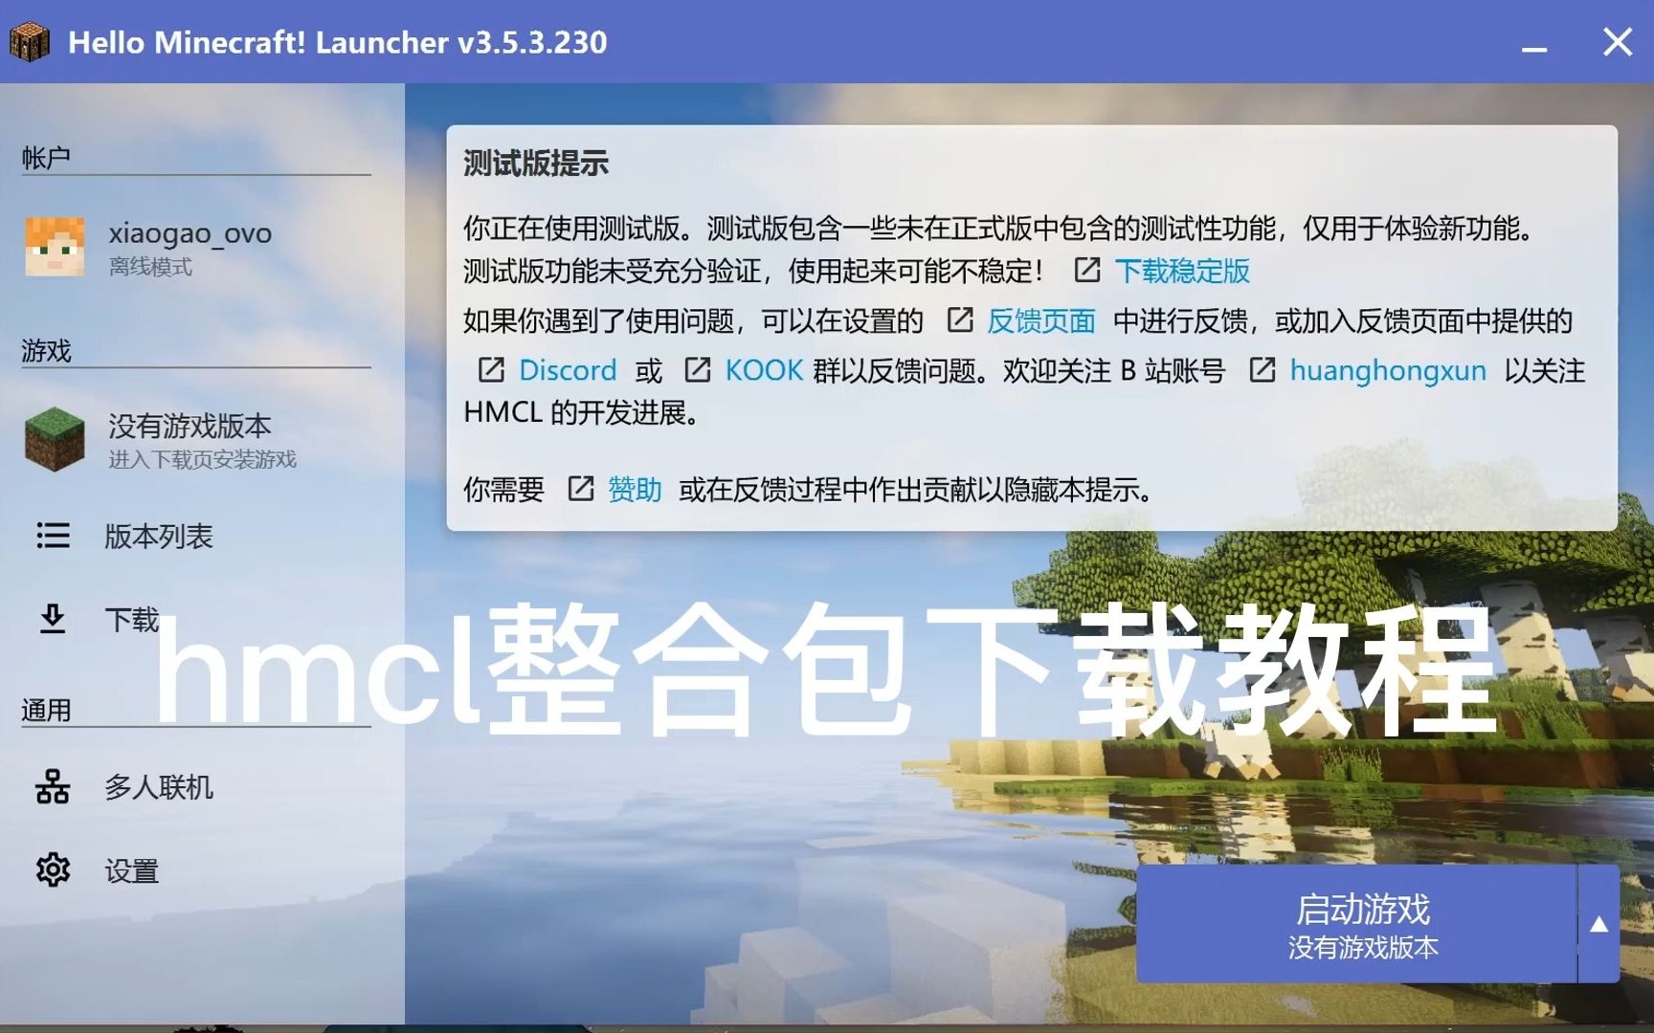Open the Discord link
This screenshot has height=1033, width=1654.
(x=568, y=370)
